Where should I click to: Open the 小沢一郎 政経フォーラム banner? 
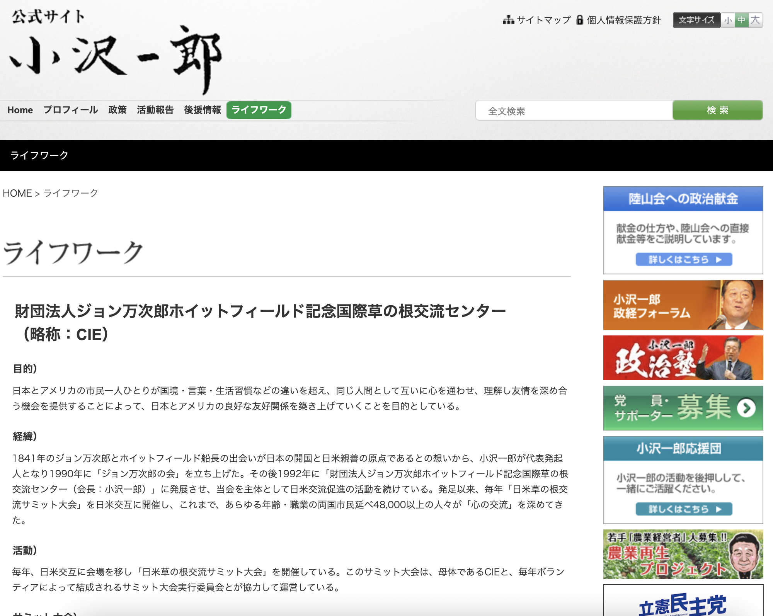[x=683, y=305]
